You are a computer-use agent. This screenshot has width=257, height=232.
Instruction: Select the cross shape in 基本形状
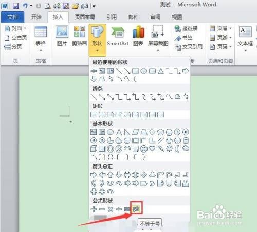tap(169, 141)
